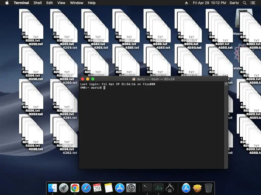261x195 pixels.
Task: Click the eject icon in menu bar
Action: [x=186, y=3]
